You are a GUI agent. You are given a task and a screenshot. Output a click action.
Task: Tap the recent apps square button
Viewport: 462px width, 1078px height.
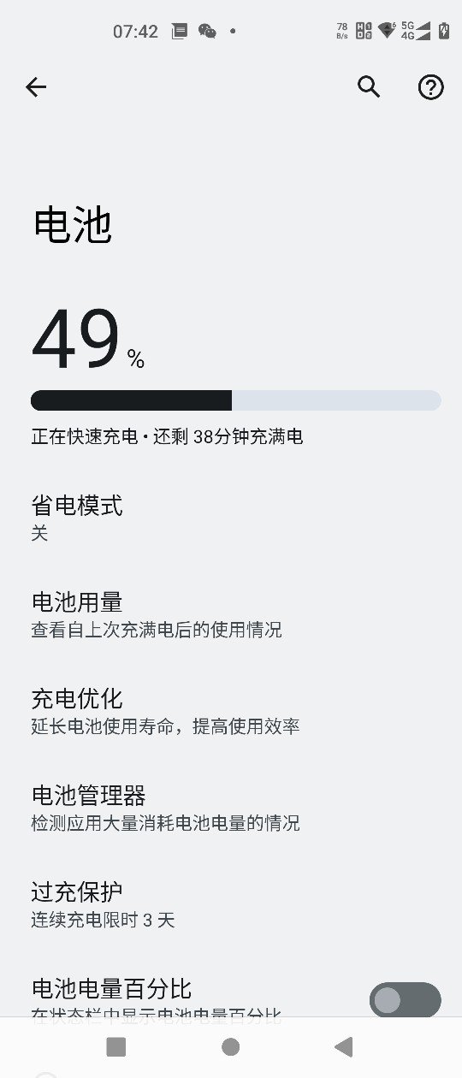pyautogui.click(x=115, y=1046)
